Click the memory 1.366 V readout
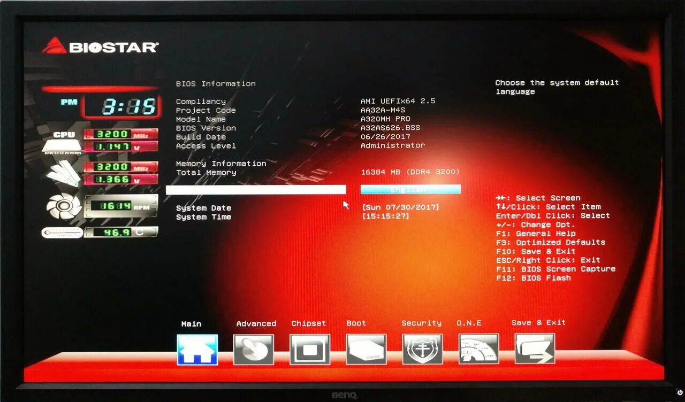 120,180
